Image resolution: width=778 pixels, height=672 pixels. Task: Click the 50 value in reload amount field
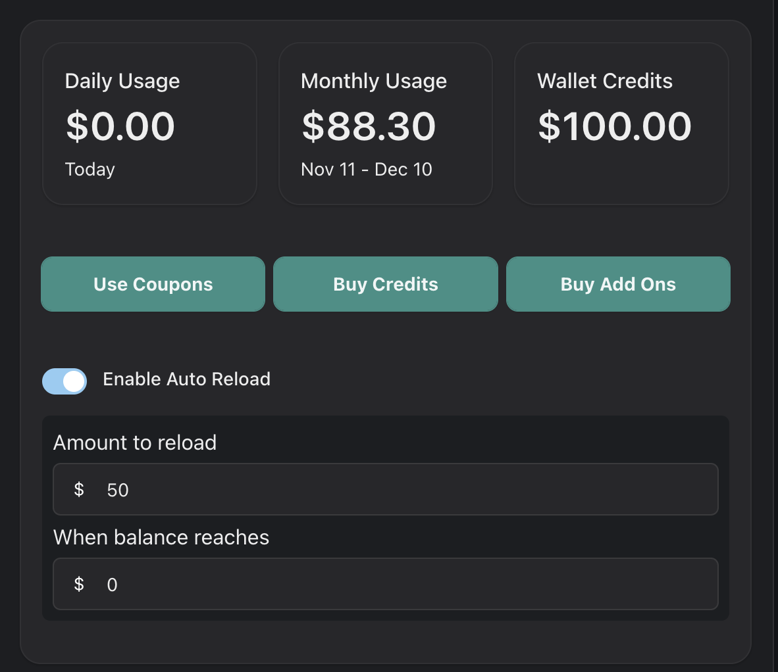click(118, 491)
